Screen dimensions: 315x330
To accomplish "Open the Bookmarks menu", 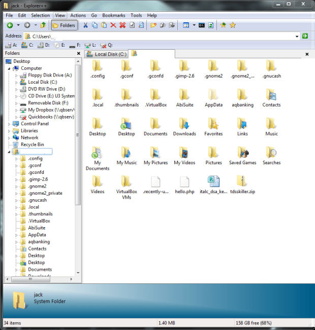I will [113, 15].
